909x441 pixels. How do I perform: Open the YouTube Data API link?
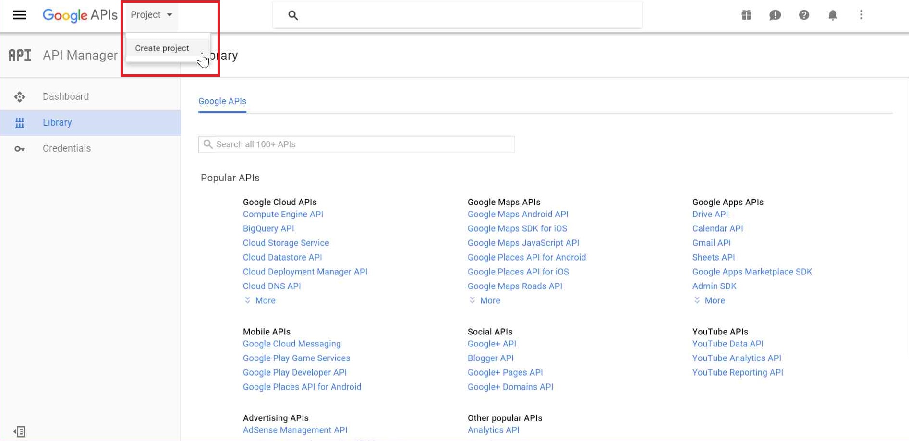pos(727,344)
